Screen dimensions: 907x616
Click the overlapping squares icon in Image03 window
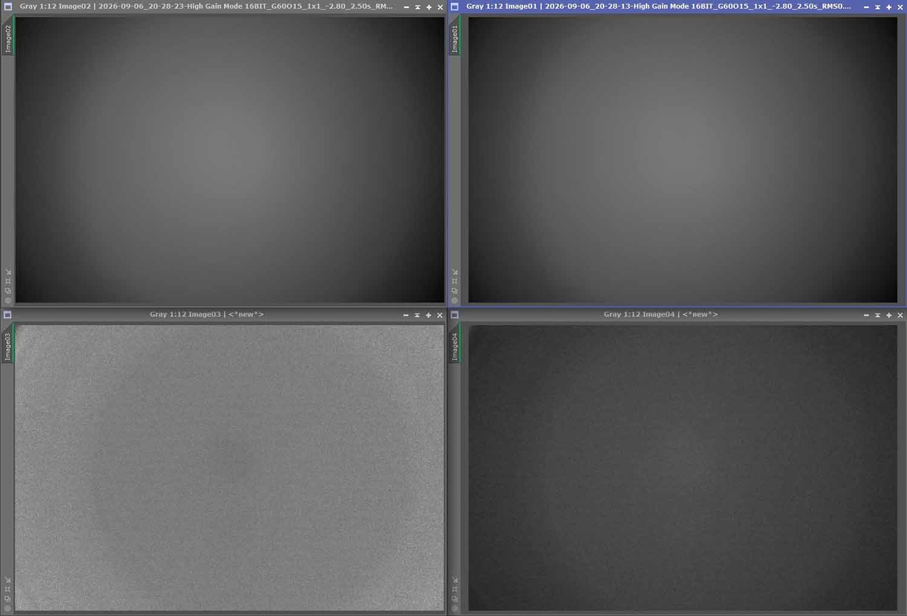tap(8, 598)
